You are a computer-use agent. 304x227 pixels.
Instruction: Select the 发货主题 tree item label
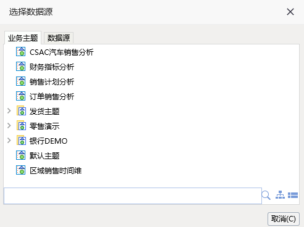pyautogui.click(x=44, y=111)
